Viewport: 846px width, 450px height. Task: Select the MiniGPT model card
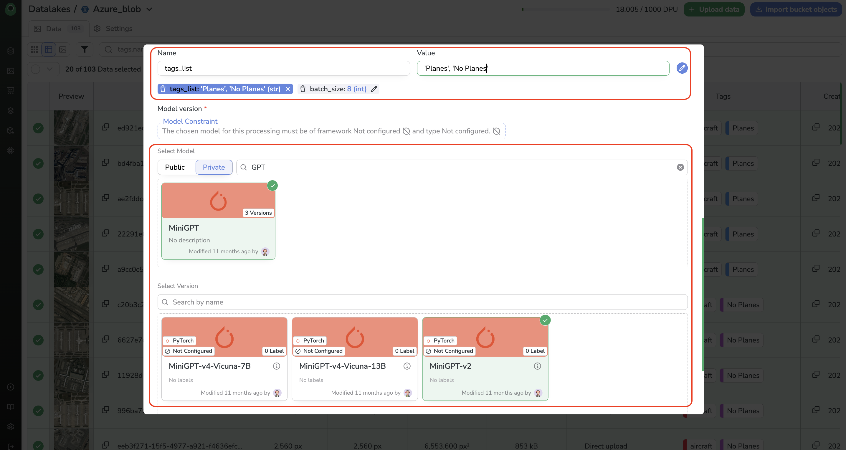[x=218, y=221]
